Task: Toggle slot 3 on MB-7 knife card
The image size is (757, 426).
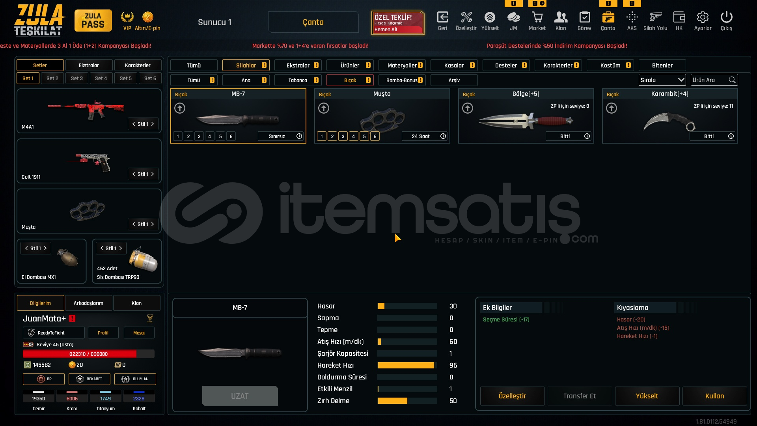Action: (199, 136)
